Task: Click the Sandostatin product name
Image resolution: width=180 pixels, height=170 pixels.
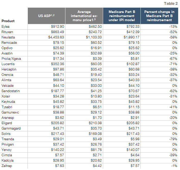Action: [10, 91]
